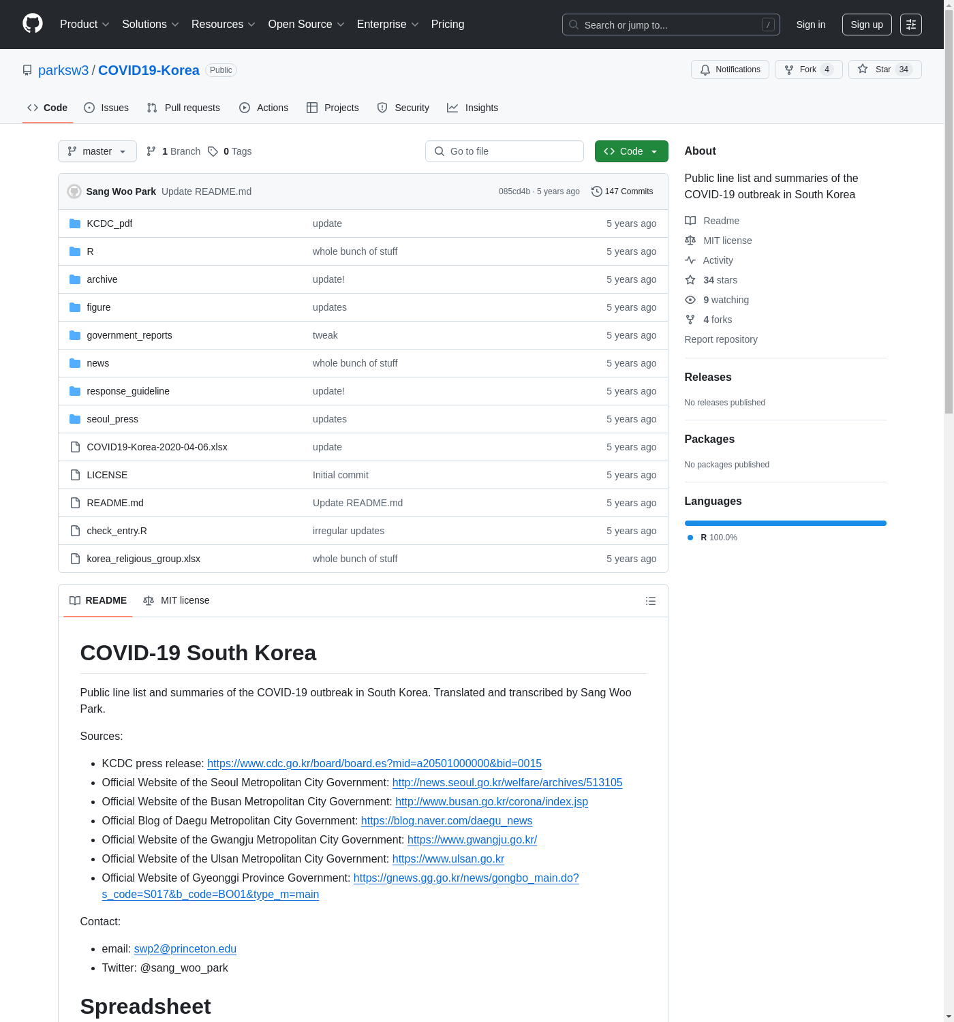Open the 'irregular updates' commit message

348,531
